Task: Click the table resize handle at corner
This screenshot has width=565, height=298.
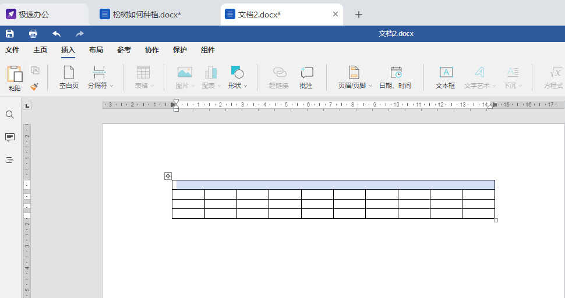Action: click(x=496, y=220)
